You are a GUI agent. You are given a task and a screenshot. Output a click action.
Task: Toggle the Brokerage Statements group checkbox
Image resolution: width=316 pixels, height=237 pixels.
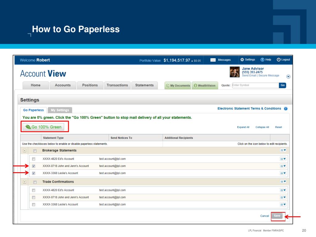[x=35, y=151]
